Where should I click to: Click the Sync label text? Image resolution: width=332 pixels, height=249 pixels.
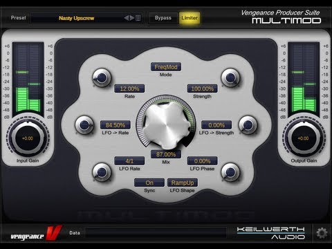click(x=149, y=190)
